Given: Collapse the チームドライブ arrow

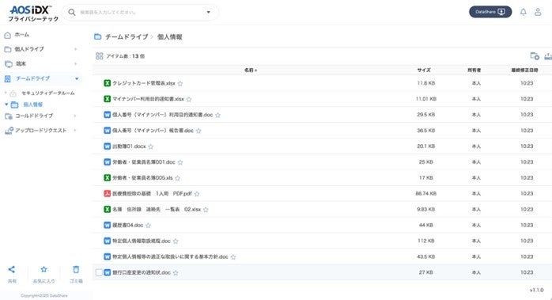Looking at the screenshot, I should pos(77,78).
